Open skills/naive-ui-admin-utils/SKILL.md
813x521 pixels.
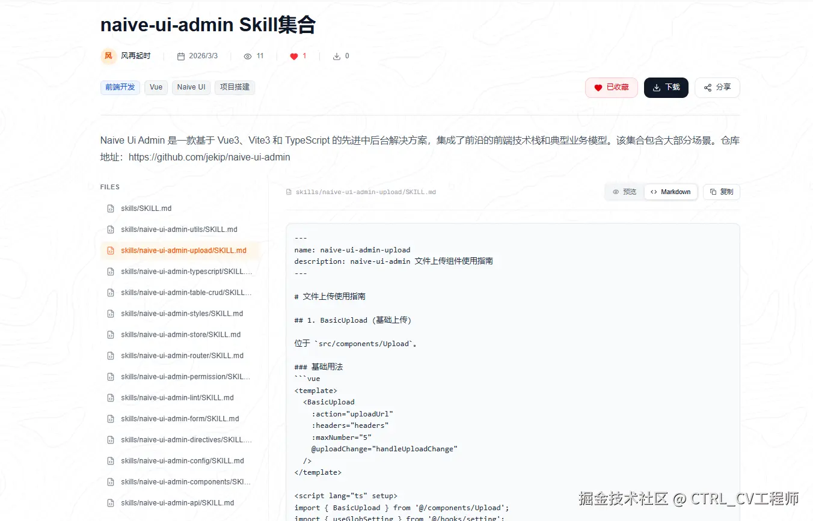(x=180, y=230)
